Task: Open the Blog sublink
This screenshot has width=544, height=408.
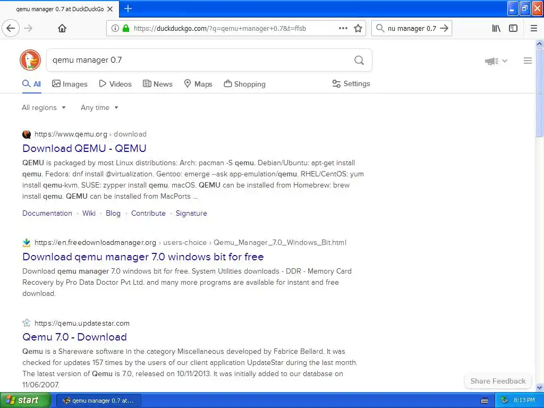Action: click(113, 214)
